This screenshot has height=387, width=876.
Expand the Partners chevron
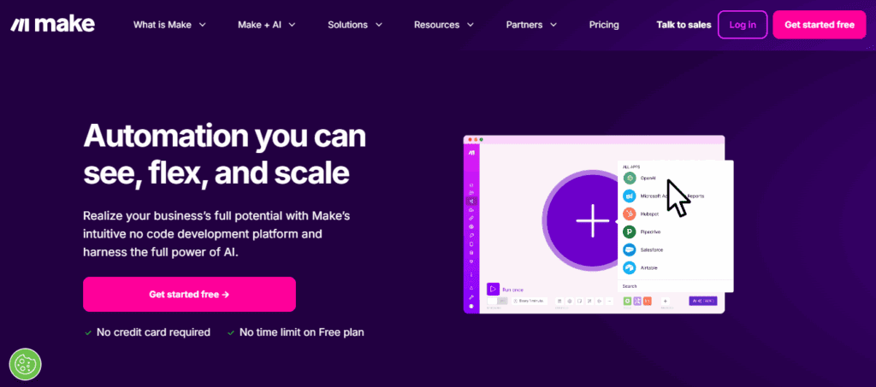[x=553, y=25]
